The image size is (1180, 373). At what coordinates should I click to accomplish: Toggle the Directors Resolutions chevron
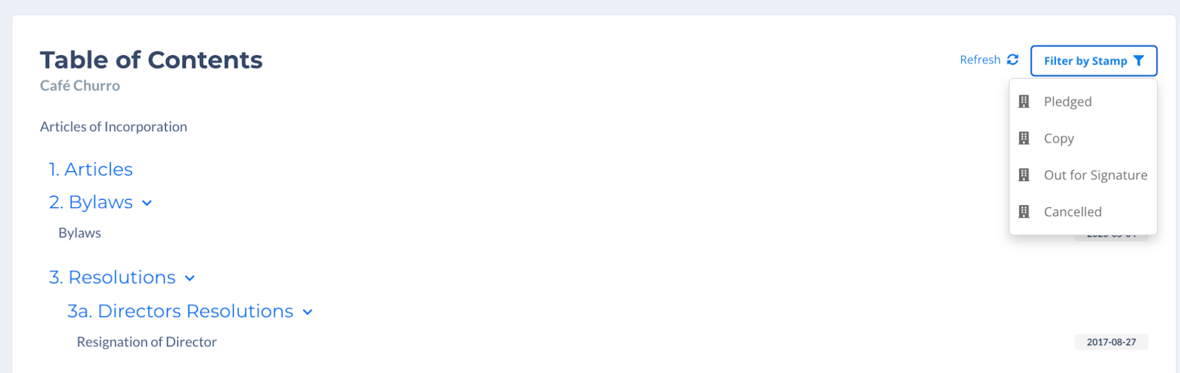coord(308,313)
